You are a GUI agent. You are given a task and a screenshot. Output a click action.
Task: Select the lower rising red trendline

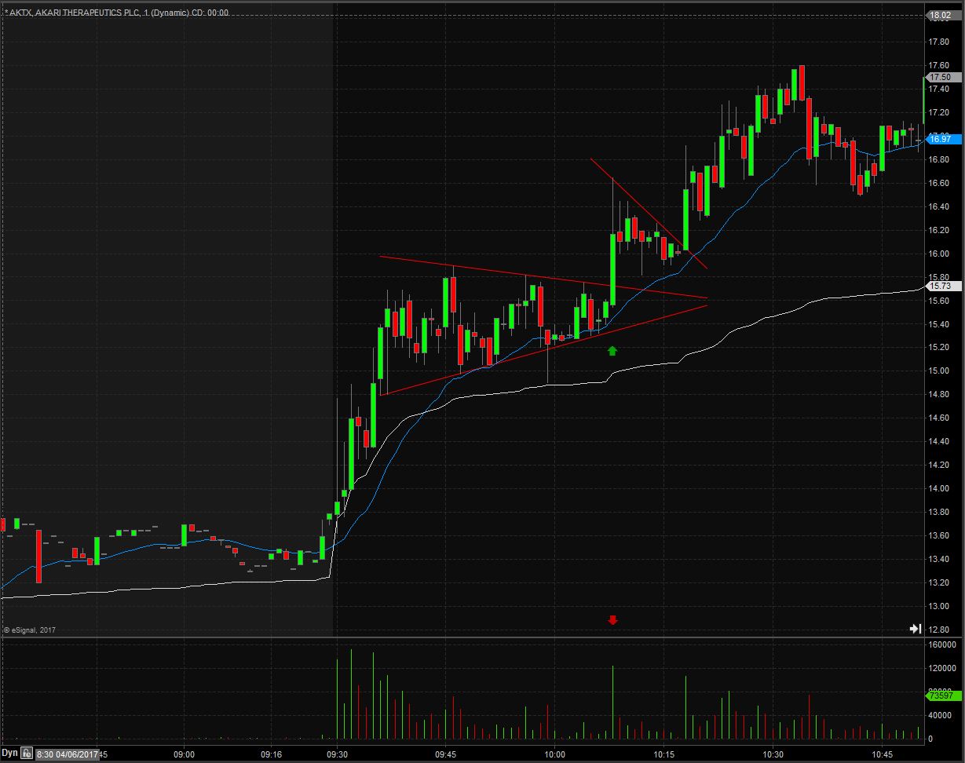point(544,349)
